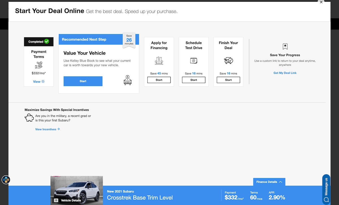Image resolution: width=339 pixels, height=205 pixels.
Task: Click the View link under Payment Terms
Action: click(x=39, y=81)
